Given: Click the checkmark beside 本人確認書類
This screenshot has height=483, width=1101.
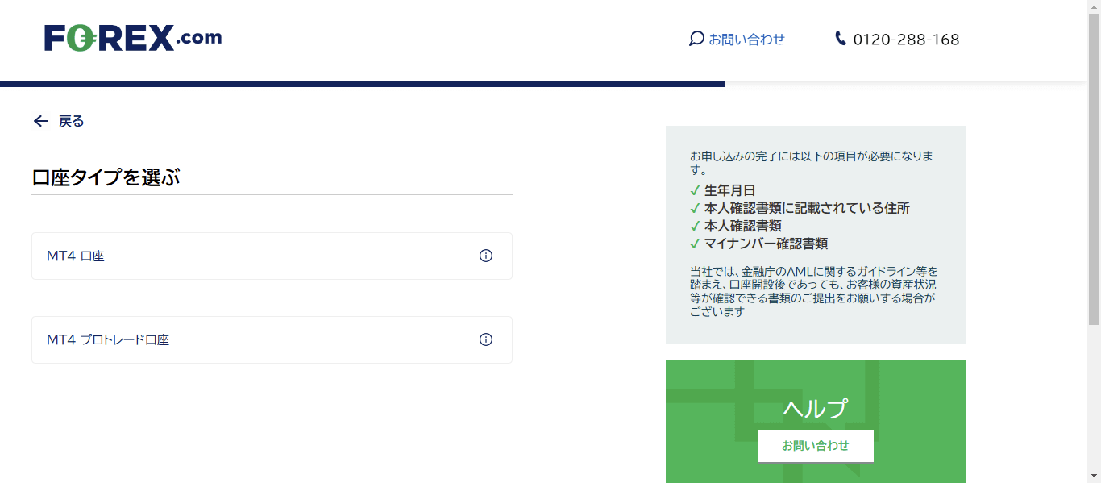Looking at the screenshot, I should pos(695,226).
